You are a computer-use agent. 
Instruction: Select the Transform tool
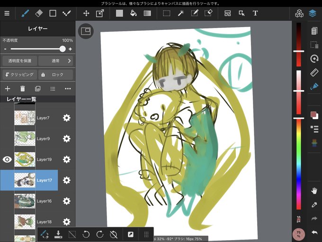[x=100, y=13]
